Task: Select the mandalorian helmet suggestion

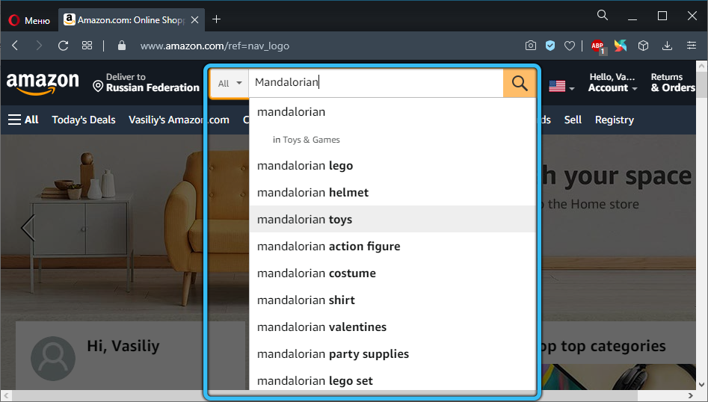Action: coord(313,193)
